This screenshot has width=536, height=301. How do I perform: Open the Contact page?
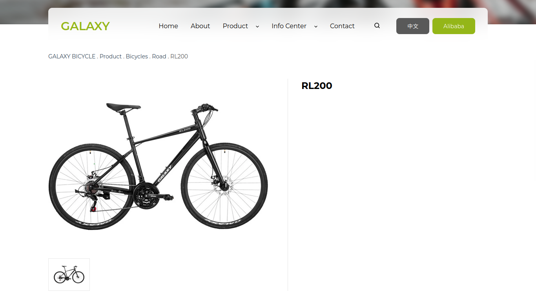(x=342, y=26)
